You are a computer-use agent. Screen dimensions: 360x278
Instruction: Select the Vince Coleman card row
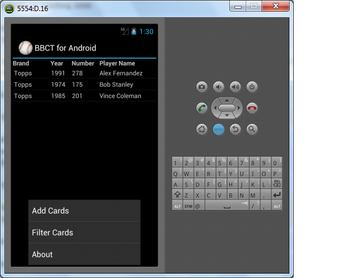click(84, 96)
